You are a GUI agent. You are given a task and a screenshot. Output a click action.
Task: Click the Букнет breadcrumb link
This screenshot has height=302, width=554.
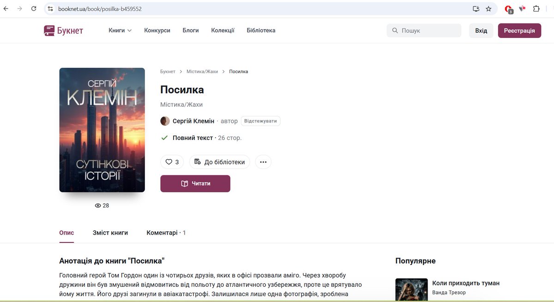coord(168,72)
